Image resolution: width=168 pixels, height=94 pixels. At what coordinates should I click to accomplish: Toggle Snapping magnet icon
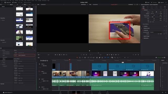click(97, 57)
